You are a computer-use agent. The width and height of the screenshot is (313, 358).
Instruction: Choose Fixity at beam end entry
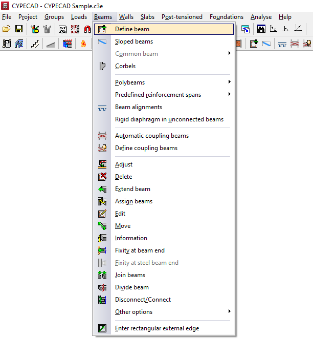[x=164, y=250]
